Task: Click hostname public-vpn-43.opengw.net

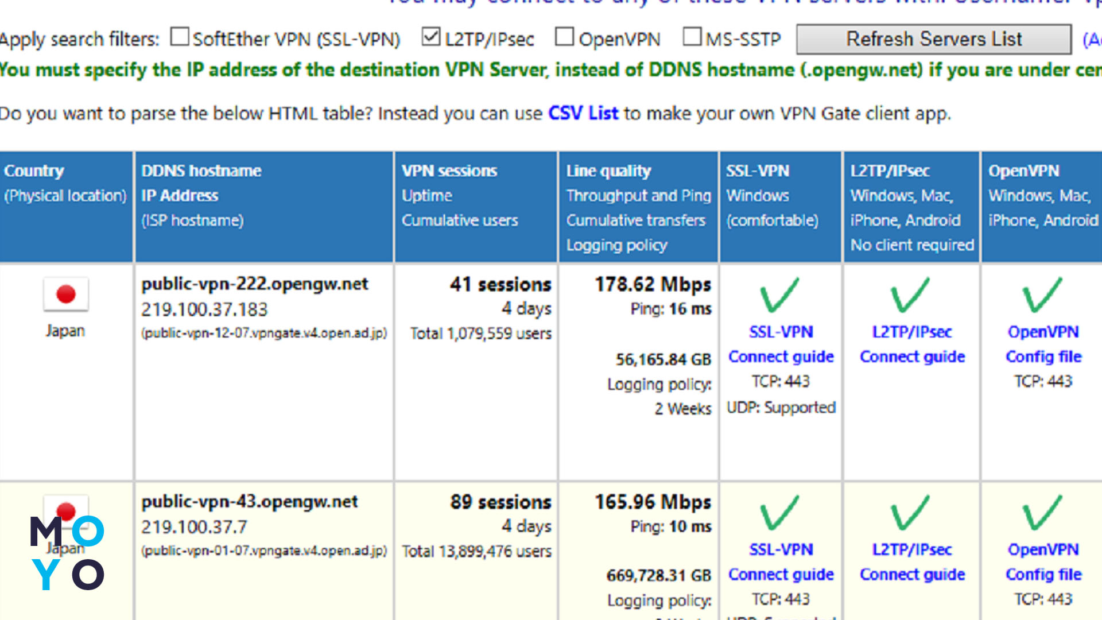Action: (x=250, y=502)
